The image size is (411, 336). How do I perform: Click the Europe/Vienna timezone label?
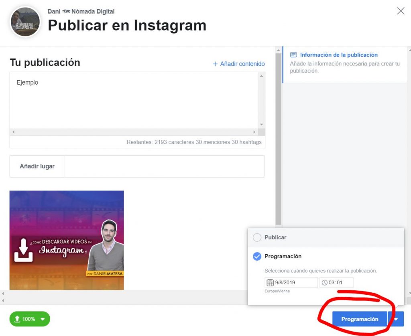277,291
